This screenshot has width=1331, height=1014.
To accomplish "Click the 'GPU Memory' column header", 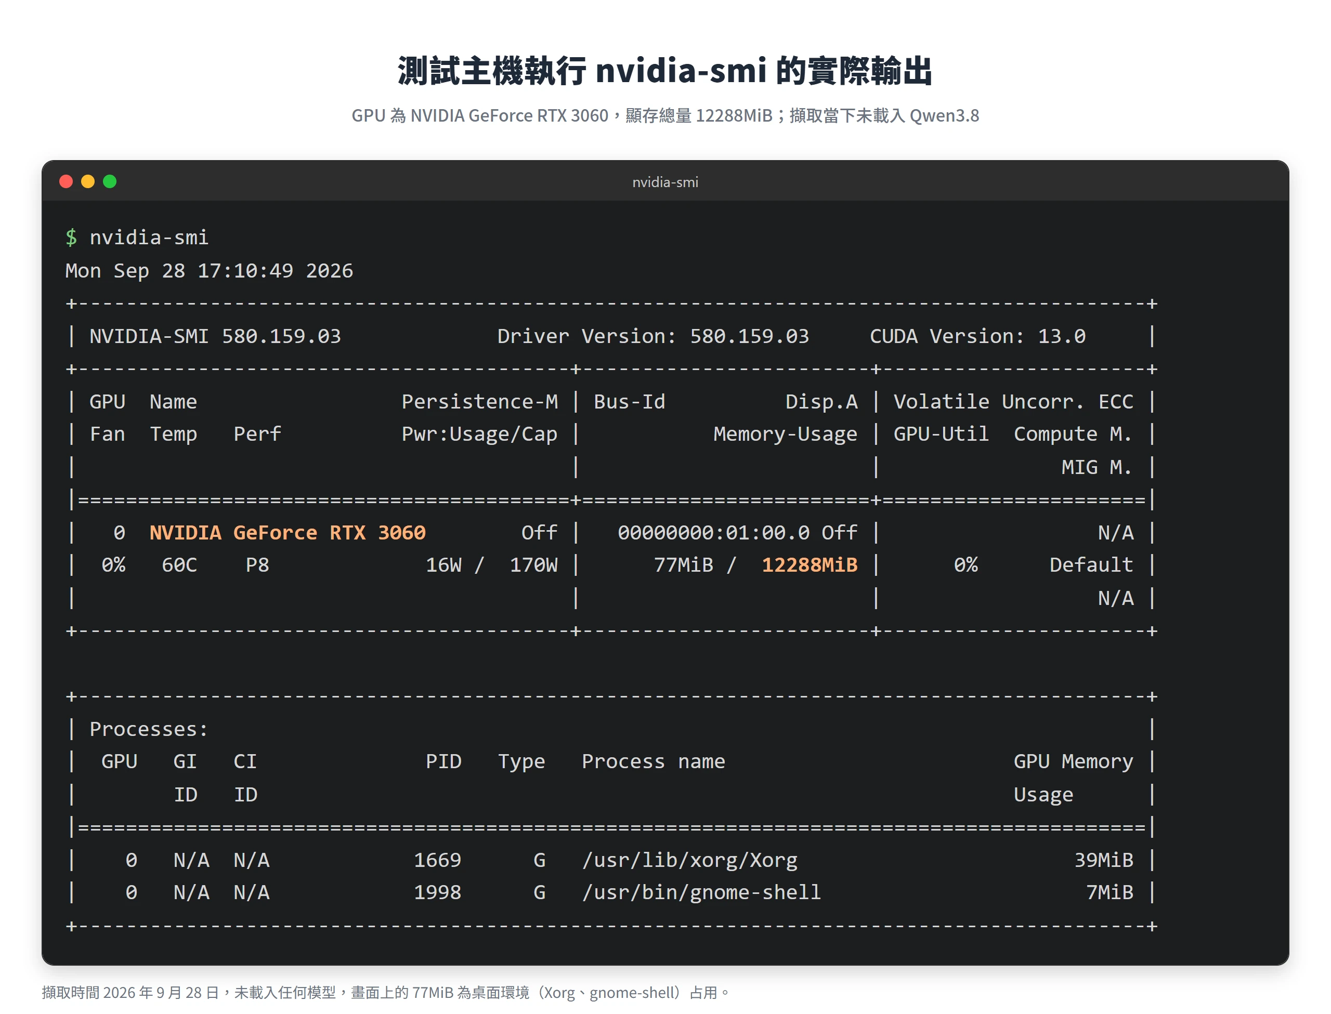I will 1073,762.
